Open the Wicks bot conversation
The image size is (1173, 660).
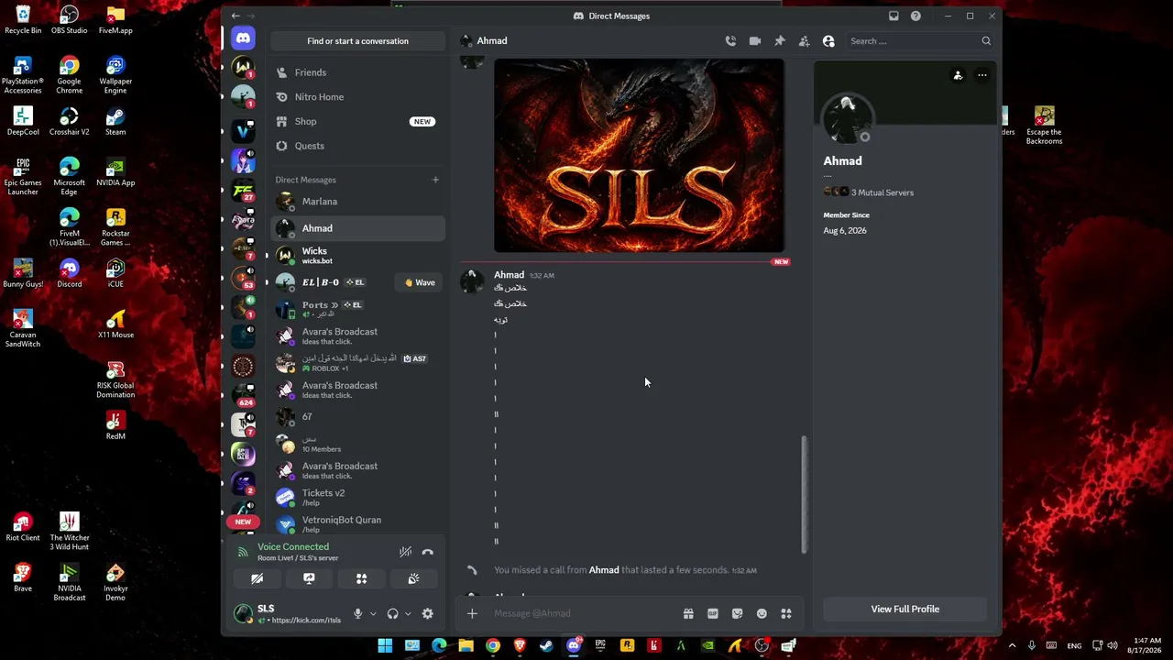[357, 256]
